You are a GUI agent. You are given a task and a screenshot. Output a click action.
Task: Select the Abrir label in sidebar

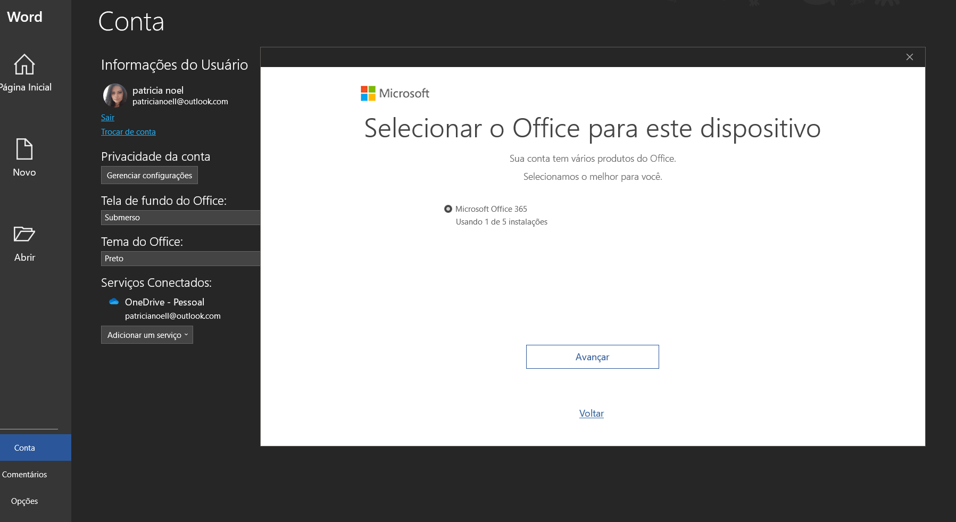(24, 258)
